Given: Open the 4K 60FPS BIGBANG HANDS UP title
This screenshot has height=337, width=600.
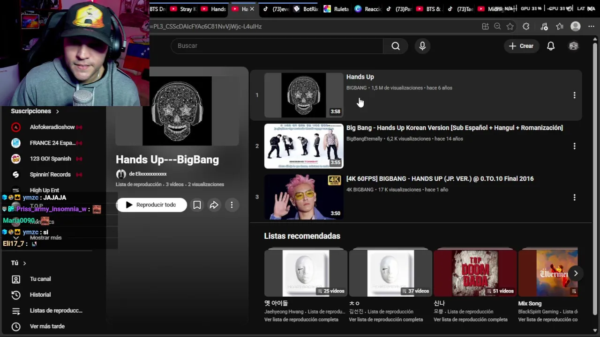Looking at the screenshot, I should pos(440,179).
